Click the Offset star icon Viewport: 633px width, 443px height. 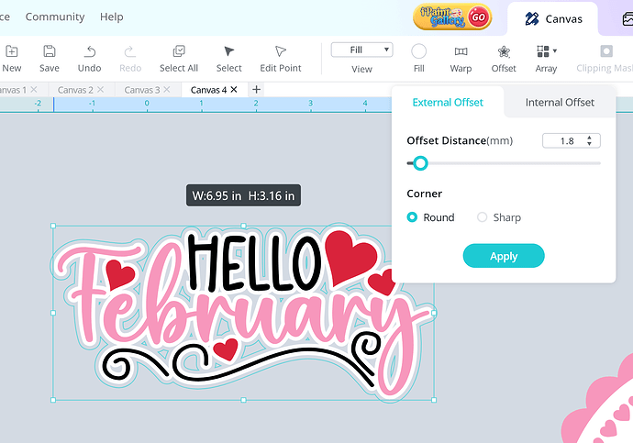click(504, 51)
